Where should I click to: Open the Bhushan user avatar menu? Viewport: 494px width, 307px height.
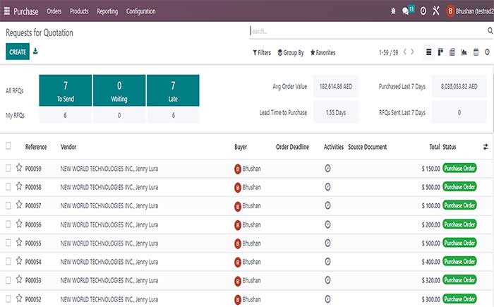(x=450, y=11)
